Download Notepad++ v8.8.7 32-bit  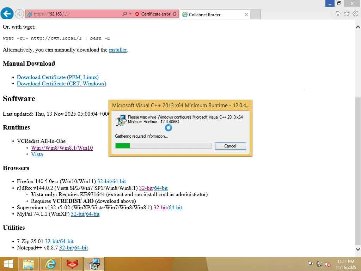[x=66, y=248]
